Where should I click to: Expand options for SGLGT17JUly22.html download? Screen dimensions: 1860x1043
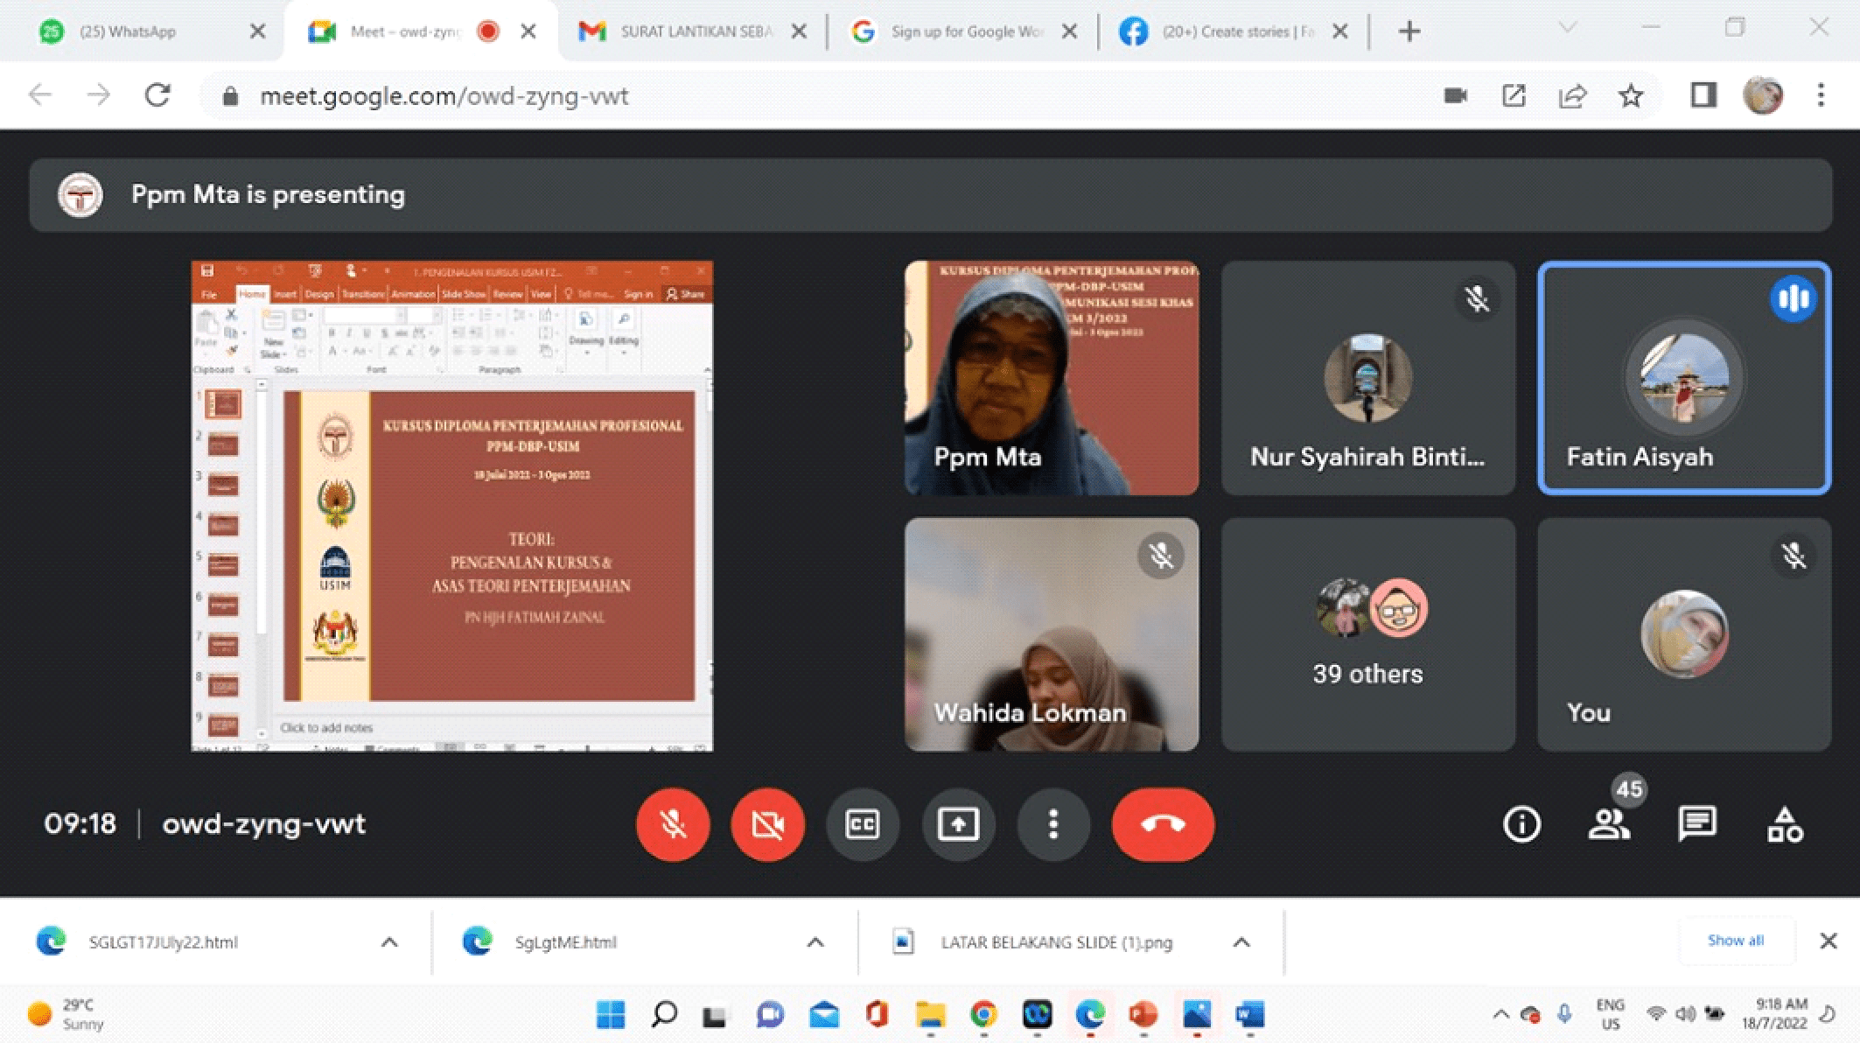pyautogui.click(x=389, y=942)
